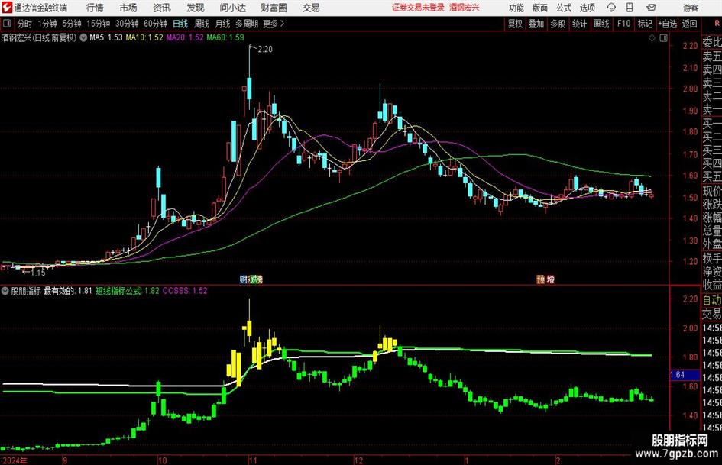Switch to the 周线 weekly period
Viewport: 722px width, 465px height.
(202, 24)
